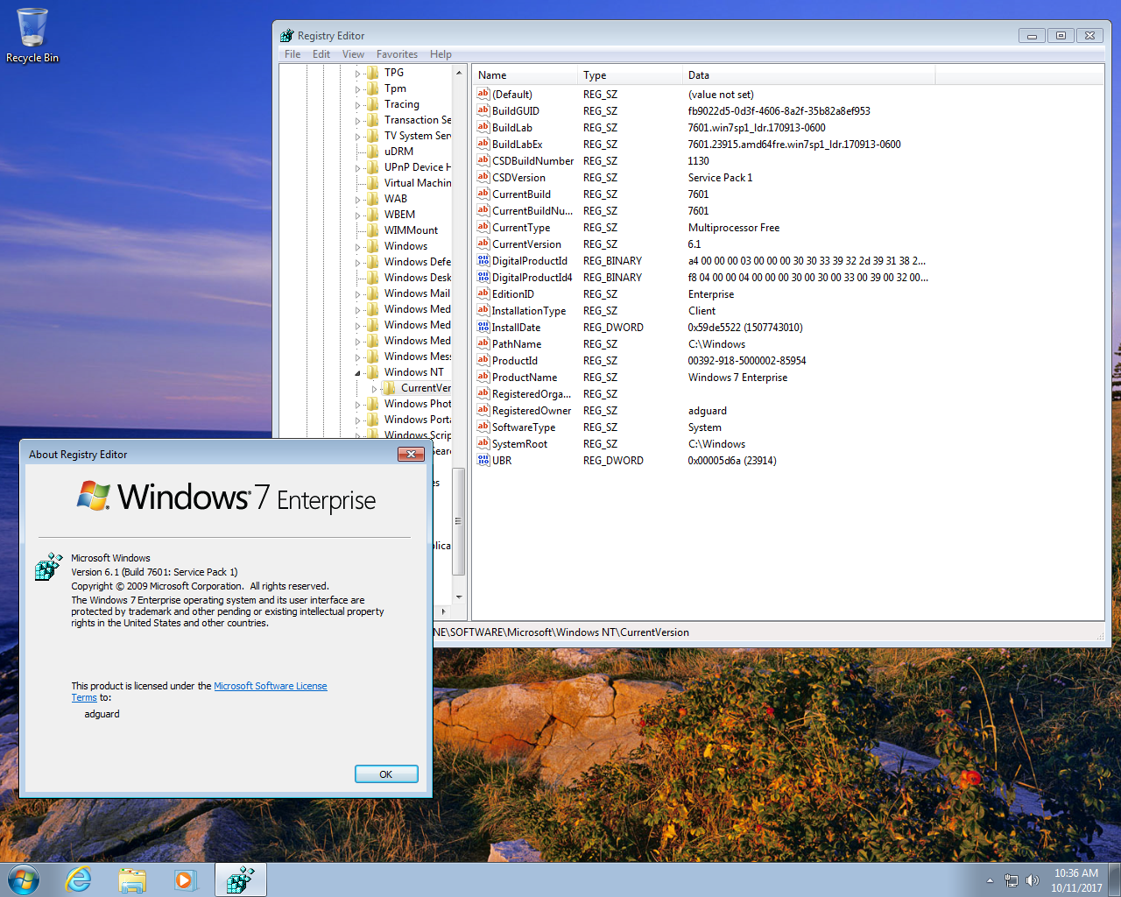Click the binary icon beside DigitalProductId
The width and height of the screenshot is (1121, 897).
coord(483,260)
